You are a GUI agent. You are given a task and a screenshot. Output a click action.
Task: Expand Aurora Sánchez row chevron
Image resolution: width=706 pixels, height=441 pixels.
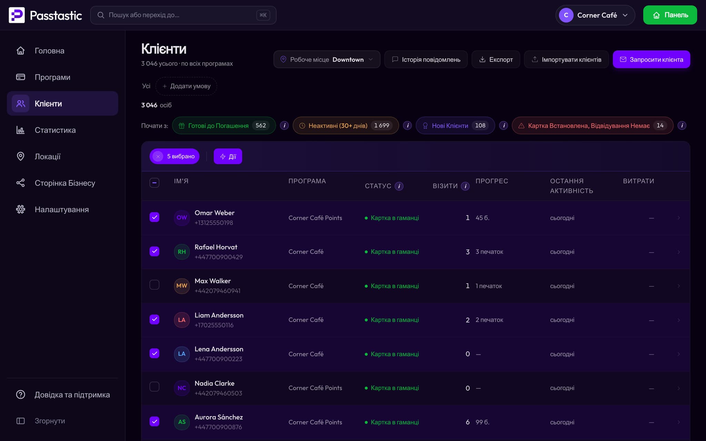tap(678, 422)
